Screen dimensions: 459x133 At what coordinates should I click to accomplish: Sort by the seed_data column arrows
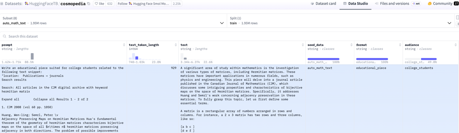tap(351, 45)
